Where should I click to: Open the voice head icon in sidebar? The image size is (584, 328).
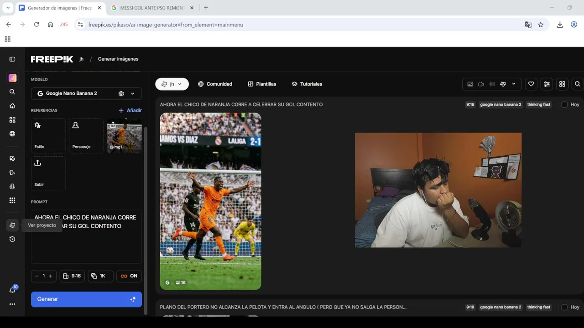click(x=12, y=173)
